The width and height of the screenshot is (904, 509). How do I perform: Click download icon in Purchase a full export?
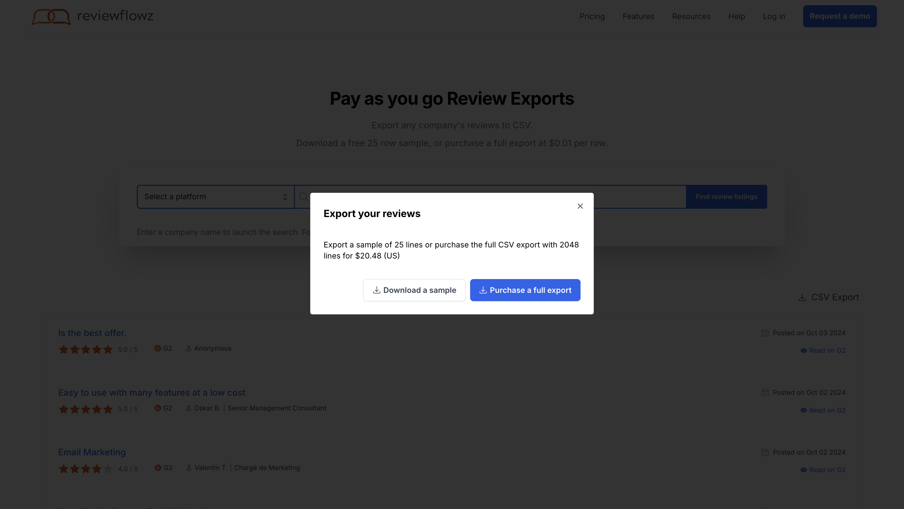pos(483,290)
